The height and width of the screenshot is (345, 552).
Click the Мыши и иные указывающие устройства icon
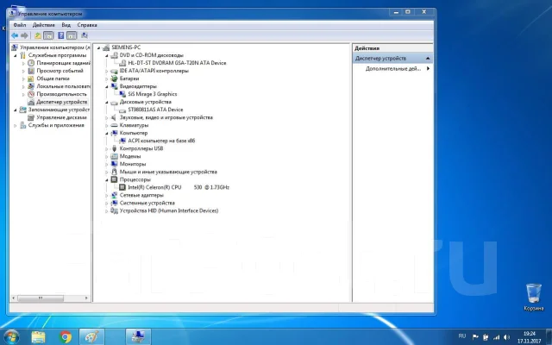click(114, 172)
